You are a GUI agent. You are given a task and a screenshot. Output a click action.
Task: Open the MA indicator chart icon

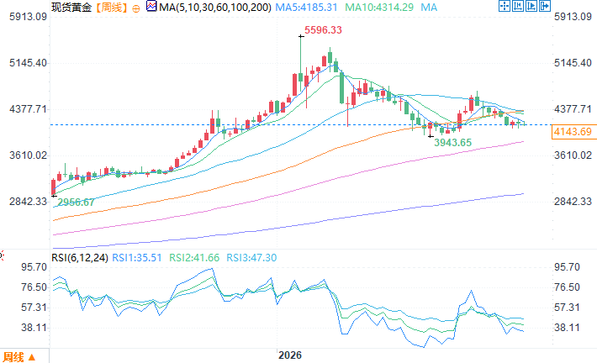[x=151, y=6]
